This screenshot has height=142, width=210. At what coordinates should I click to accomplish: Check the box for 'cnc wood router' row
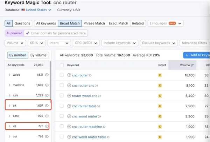tap(62, 116)
